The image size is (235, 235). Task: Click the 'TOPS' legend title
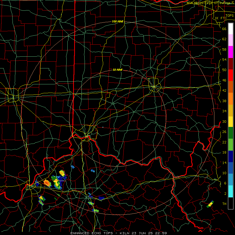230,16
